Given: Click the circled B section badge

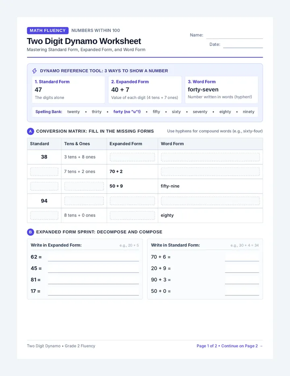Looking at the screenshot, I should pos(31,232).
